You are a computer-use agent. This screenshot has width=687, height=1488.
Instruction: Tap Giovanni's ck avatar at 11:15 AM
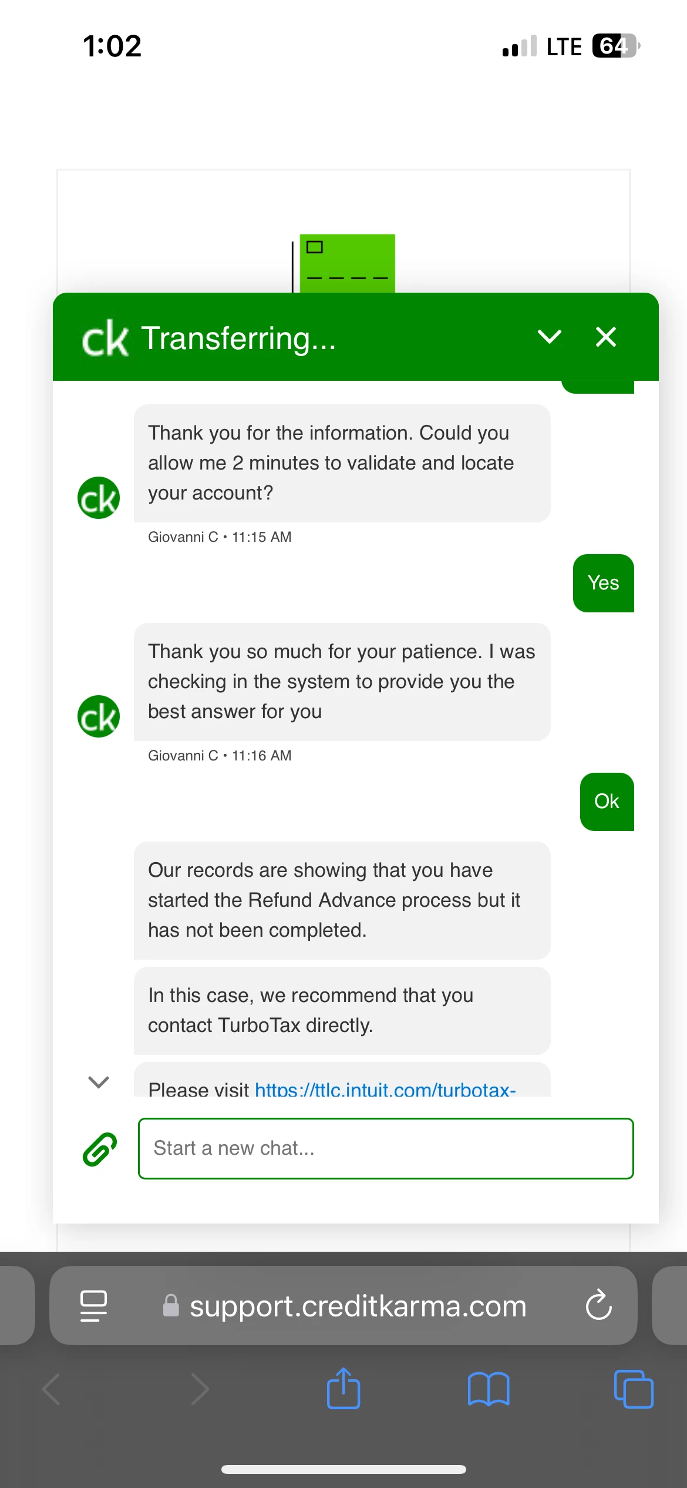(99, 498)
